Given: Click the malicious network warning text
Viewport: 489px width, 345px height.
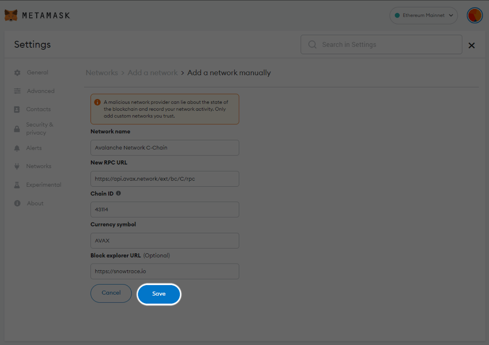Looking at the screenshot, I should click(166, 109).
